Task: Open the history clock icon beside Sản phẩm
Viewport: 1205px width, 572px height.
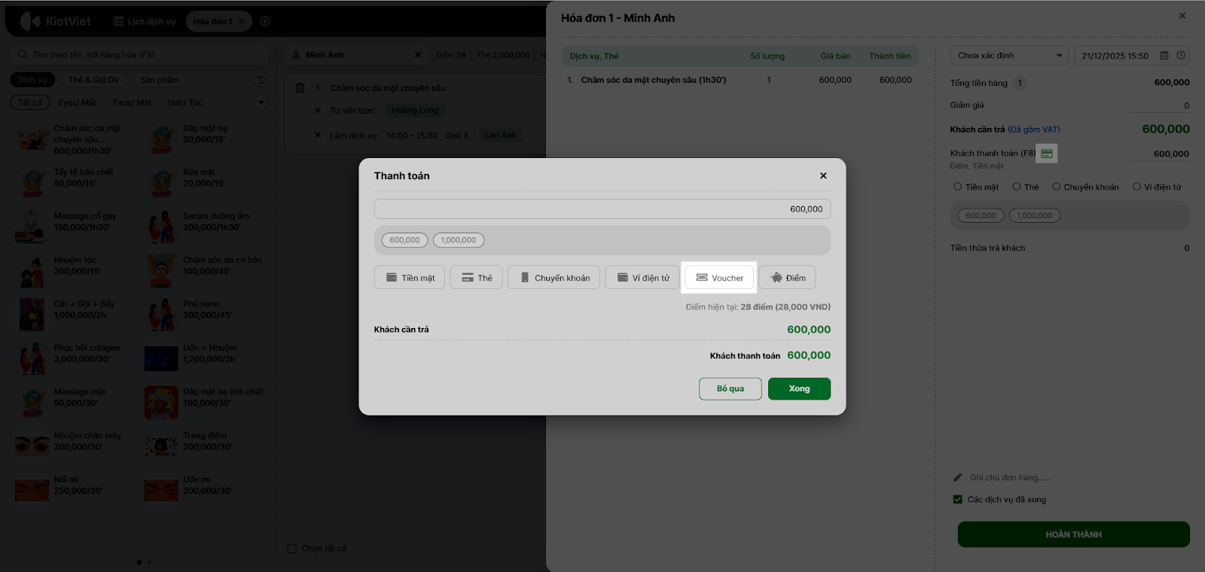Action: pyautogui.click(x=261, y=80)
